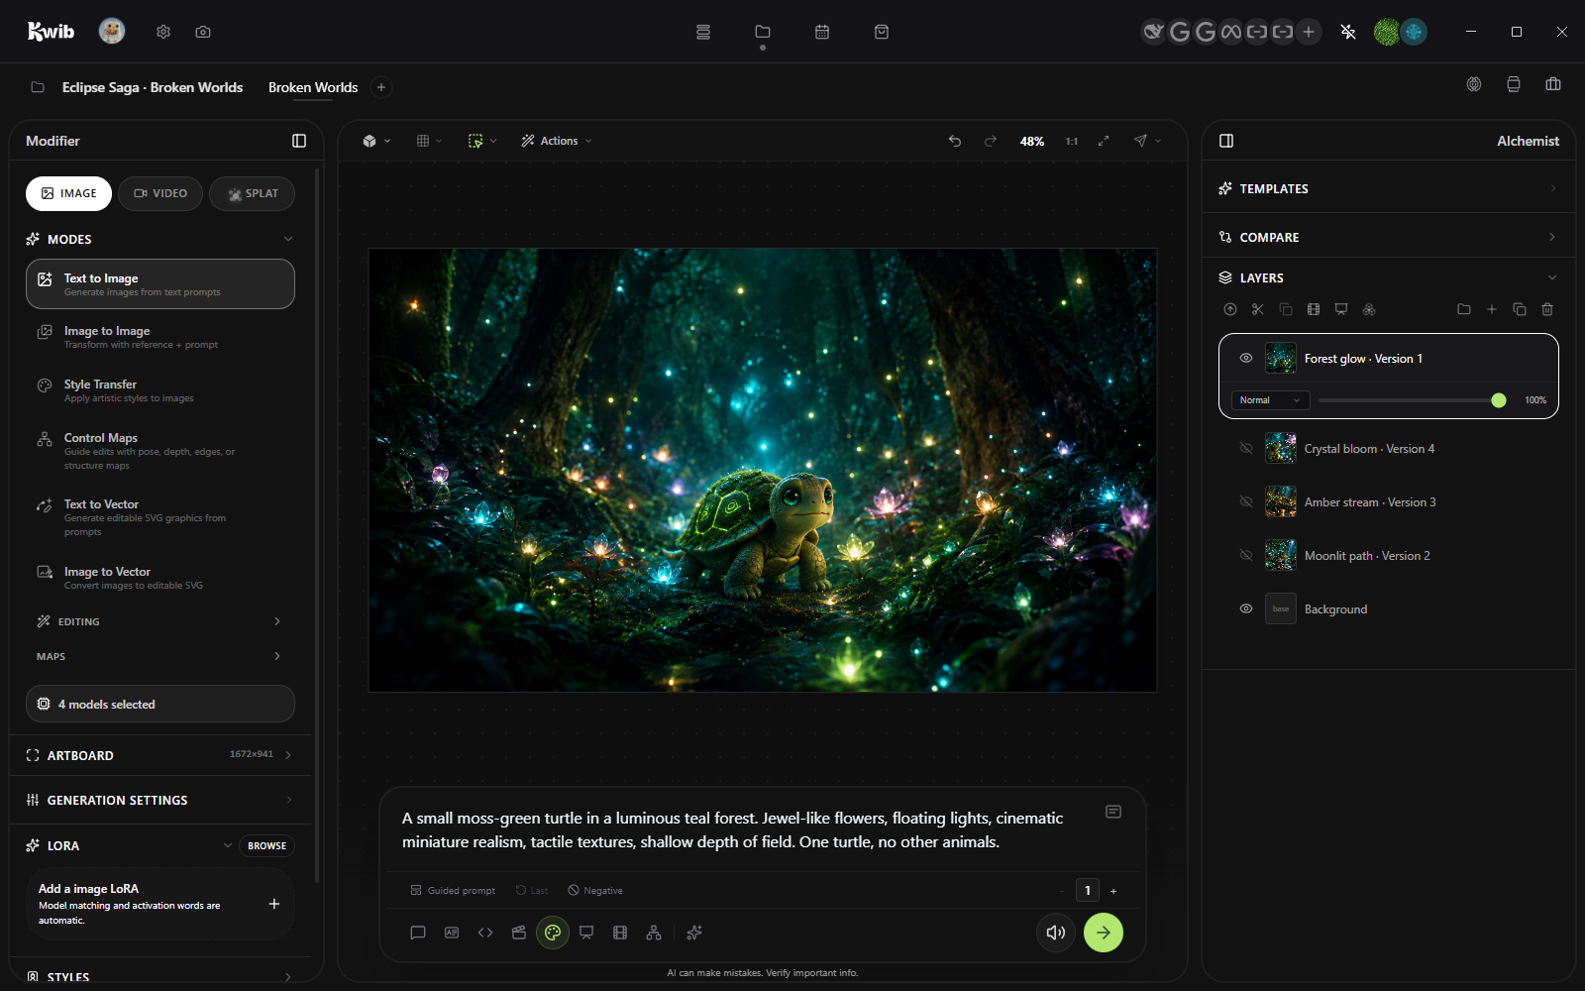Click the speaker audio button

pyautogui.click(x=1056, y=933)
